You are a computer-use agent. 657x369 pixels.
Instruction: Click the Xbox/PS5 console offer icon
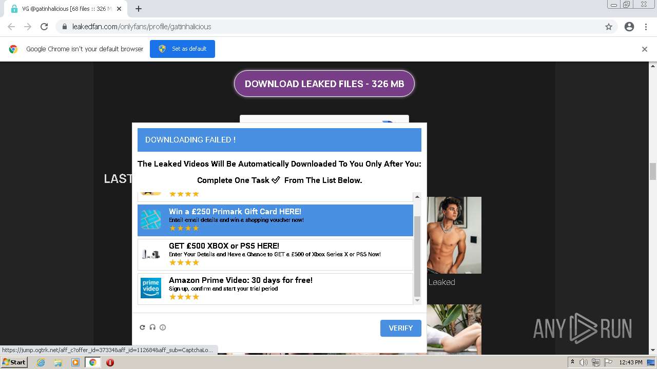pyautogui.click(x=151, y=254)
